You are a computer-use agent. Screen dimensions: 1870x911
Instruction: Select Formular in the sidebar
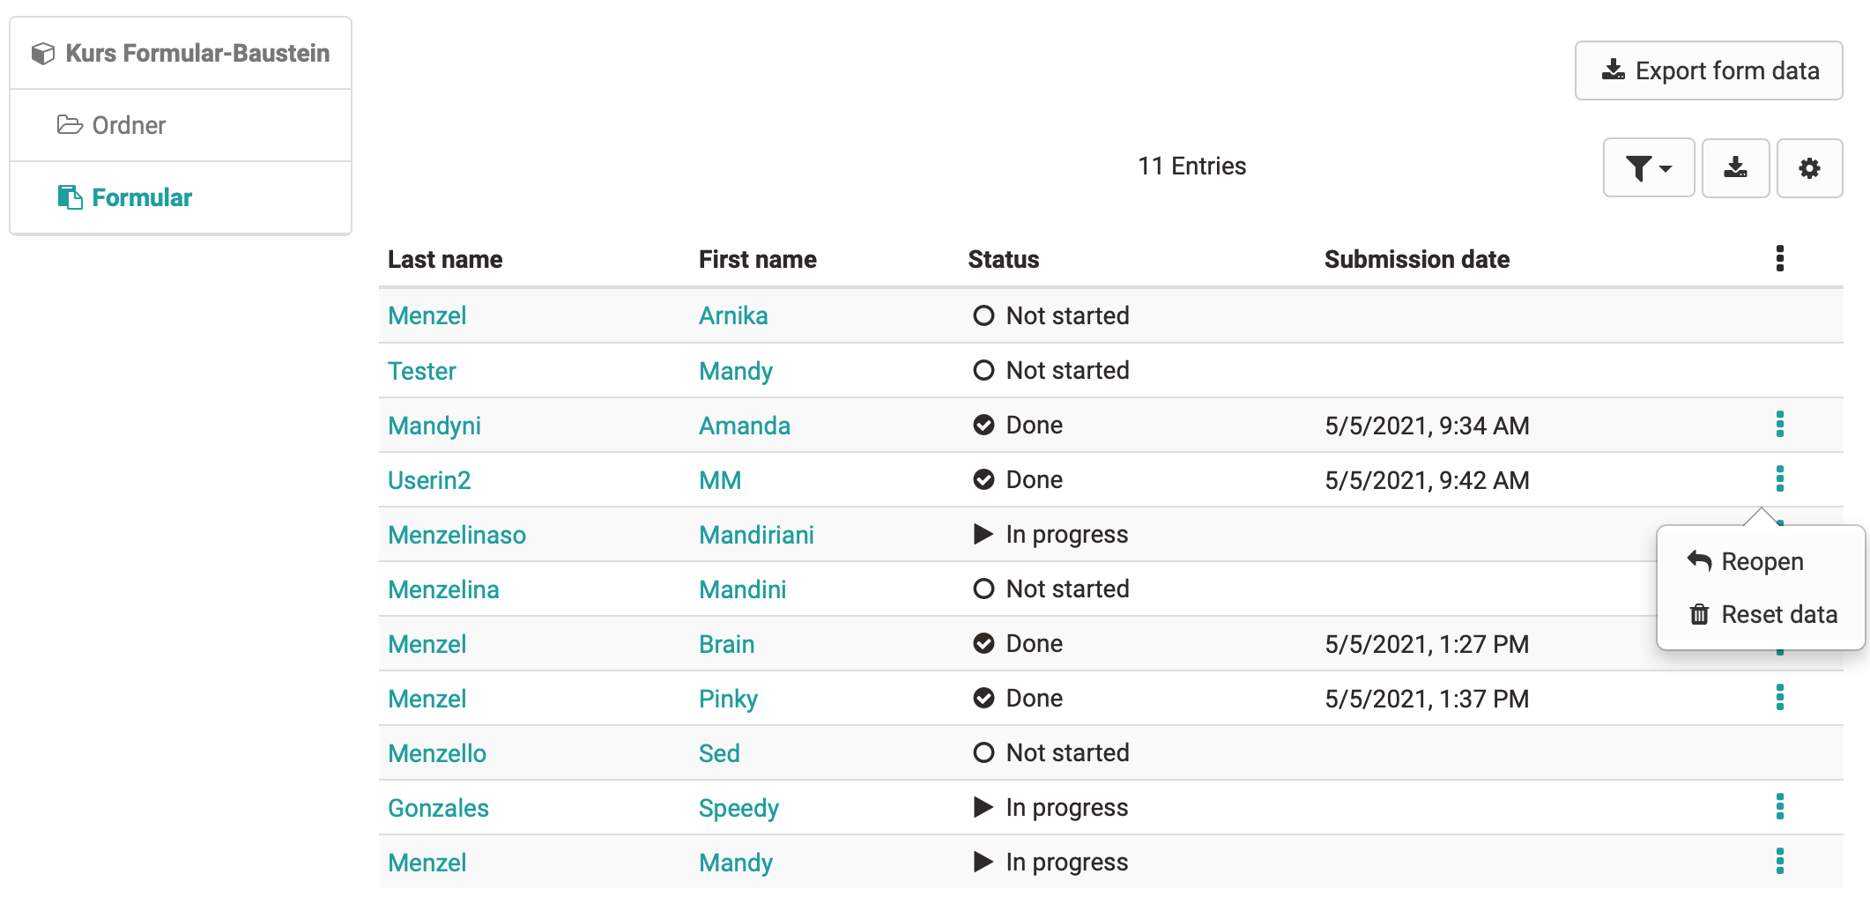pos(141,197)
